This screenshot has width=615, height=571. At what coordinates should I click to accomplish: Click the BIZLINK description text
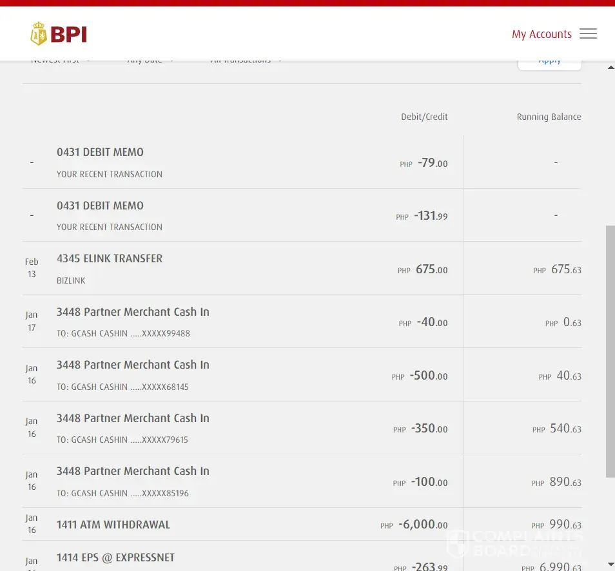(71, 280)
